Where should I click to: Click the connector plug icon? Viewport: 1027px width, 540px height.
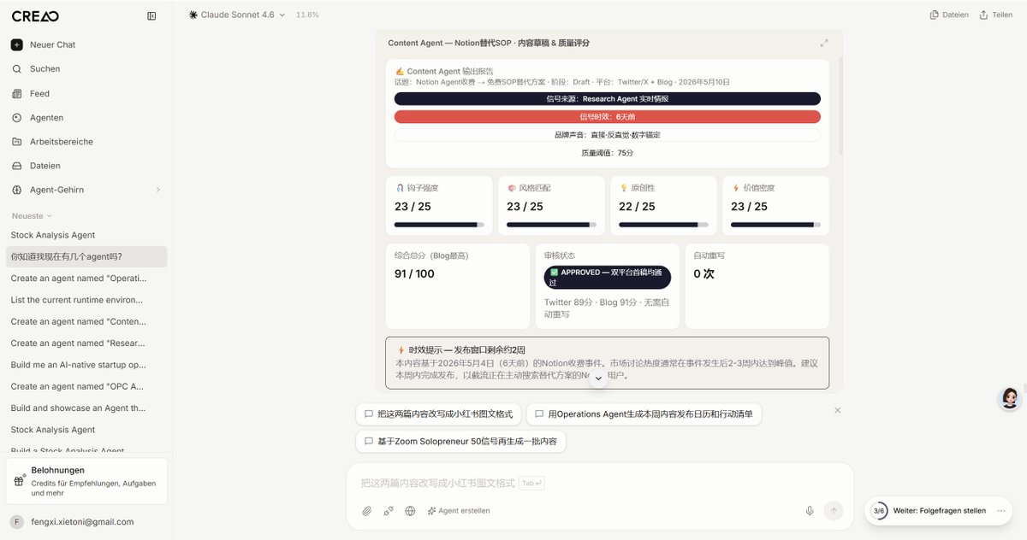coord(389,511)
